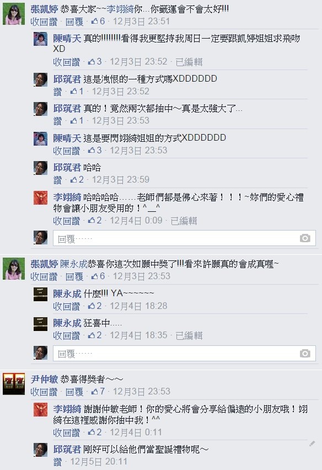Click tagged name 李翊綺 in top comment
This screenshot has width=322, height=470.
tap(120, 9)
